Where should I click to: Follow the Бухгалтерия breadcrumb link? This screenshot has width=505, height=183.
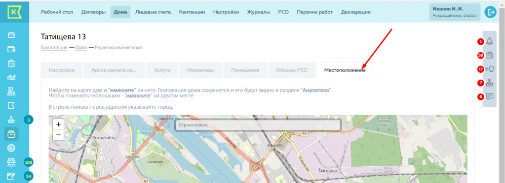54,48
